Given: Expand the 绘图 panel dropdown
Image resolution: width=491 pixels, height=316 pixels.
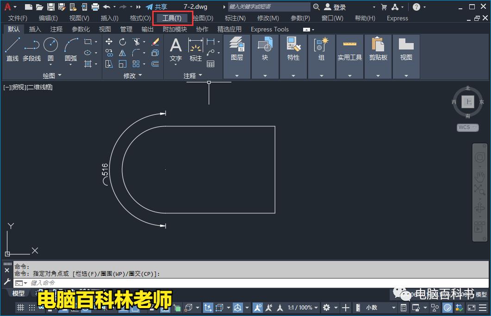Looking at the screenshot, I should tap(58, 74).
